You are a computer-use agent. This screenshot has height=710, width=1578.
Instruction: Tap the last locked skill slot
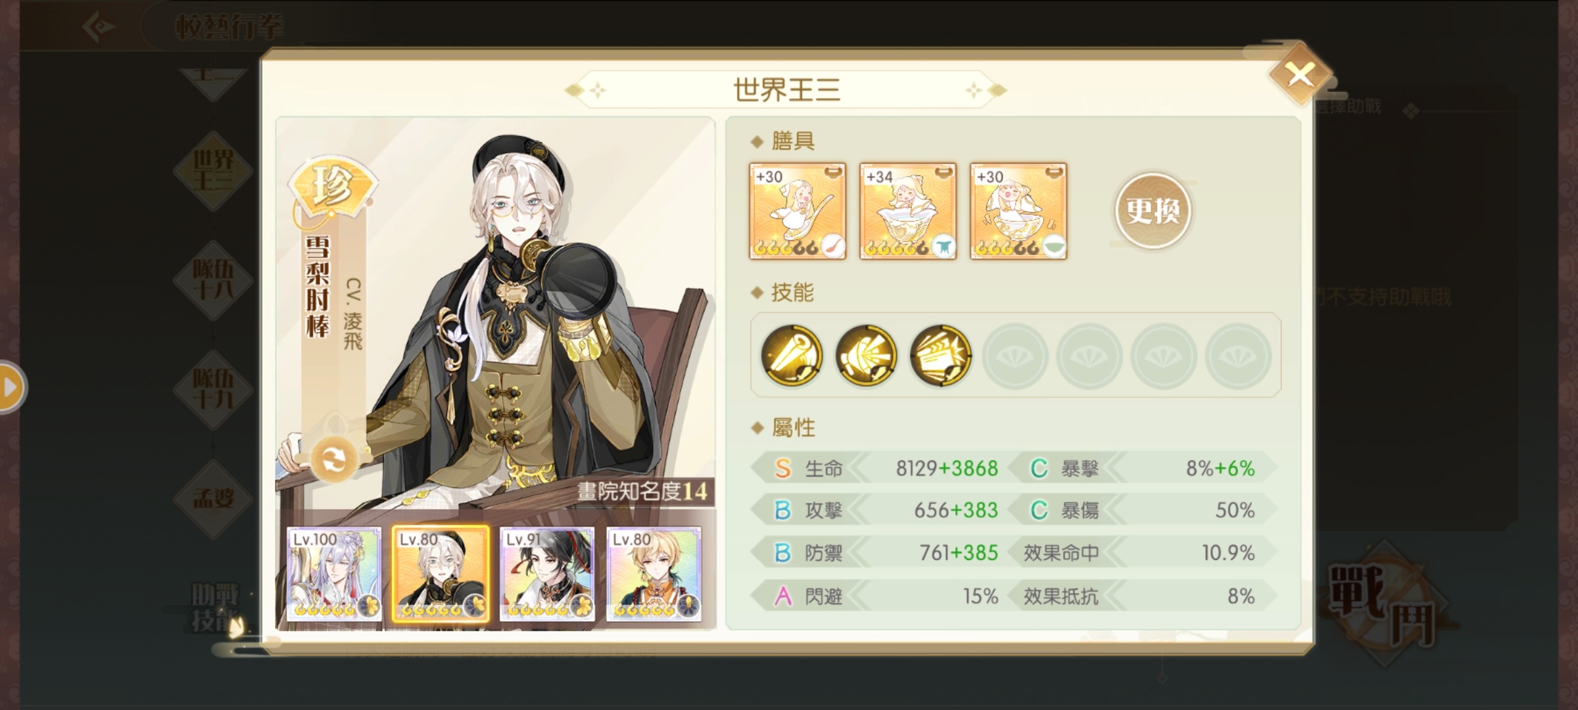pos(1237,356)
